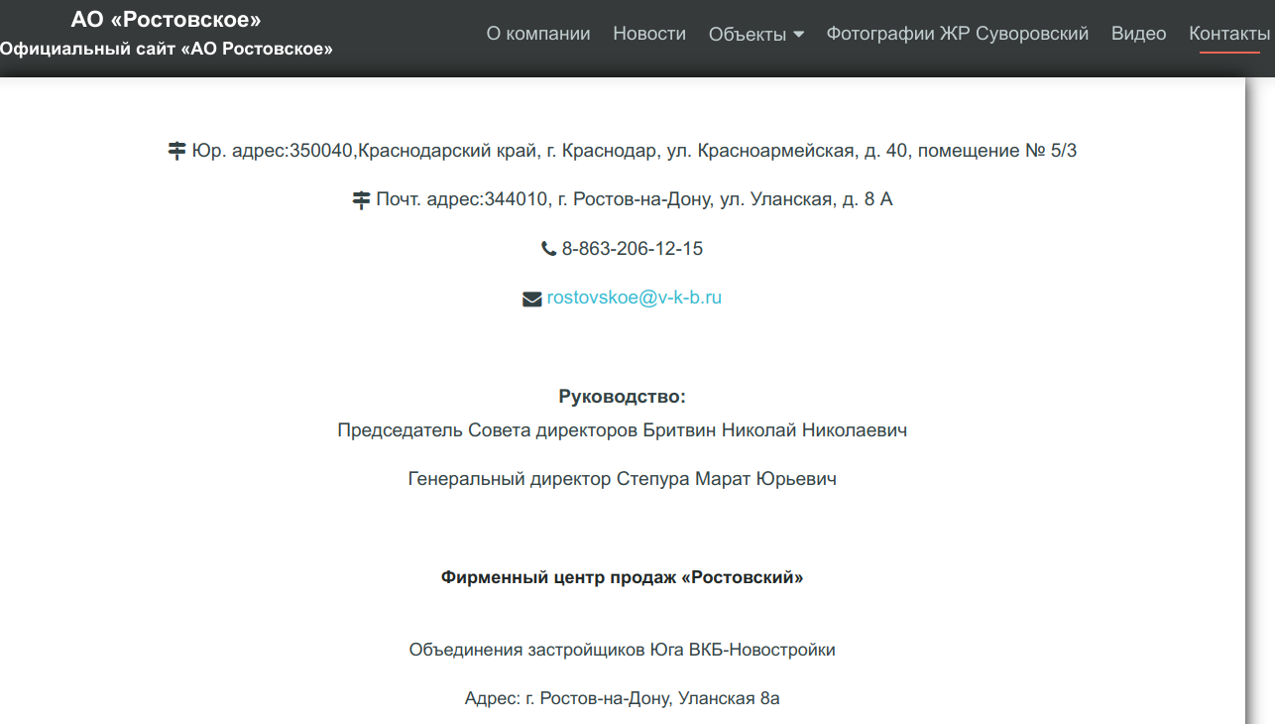Image resolution: width=1275 pixels, height=724 pixels.
Task: Go to the Новости page
Action: click(x=649, y=34)
